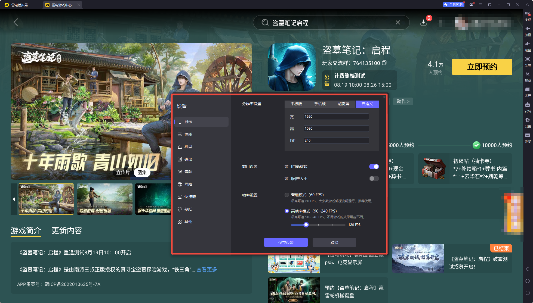Open 磁盘 settings section
Screen dimensions: 533x303
pyautogui.click(x=202, y=159)
